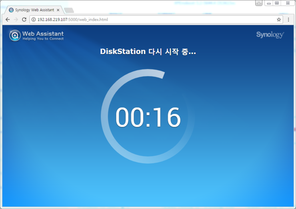The height and width of the screenshot is (209, 296).
Task: Click the browser forward arrow
Action: tap(16, 20)
